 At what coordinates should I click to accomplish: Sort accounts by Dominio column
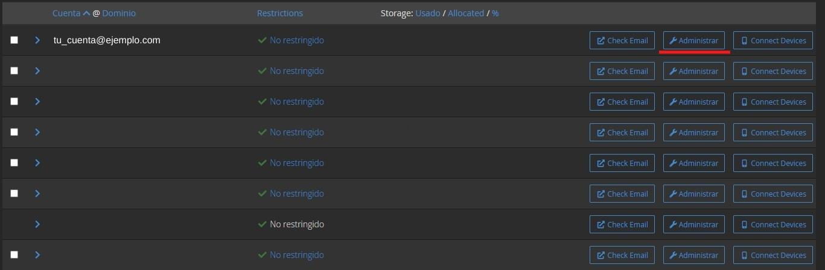click(x=119, y=13)
